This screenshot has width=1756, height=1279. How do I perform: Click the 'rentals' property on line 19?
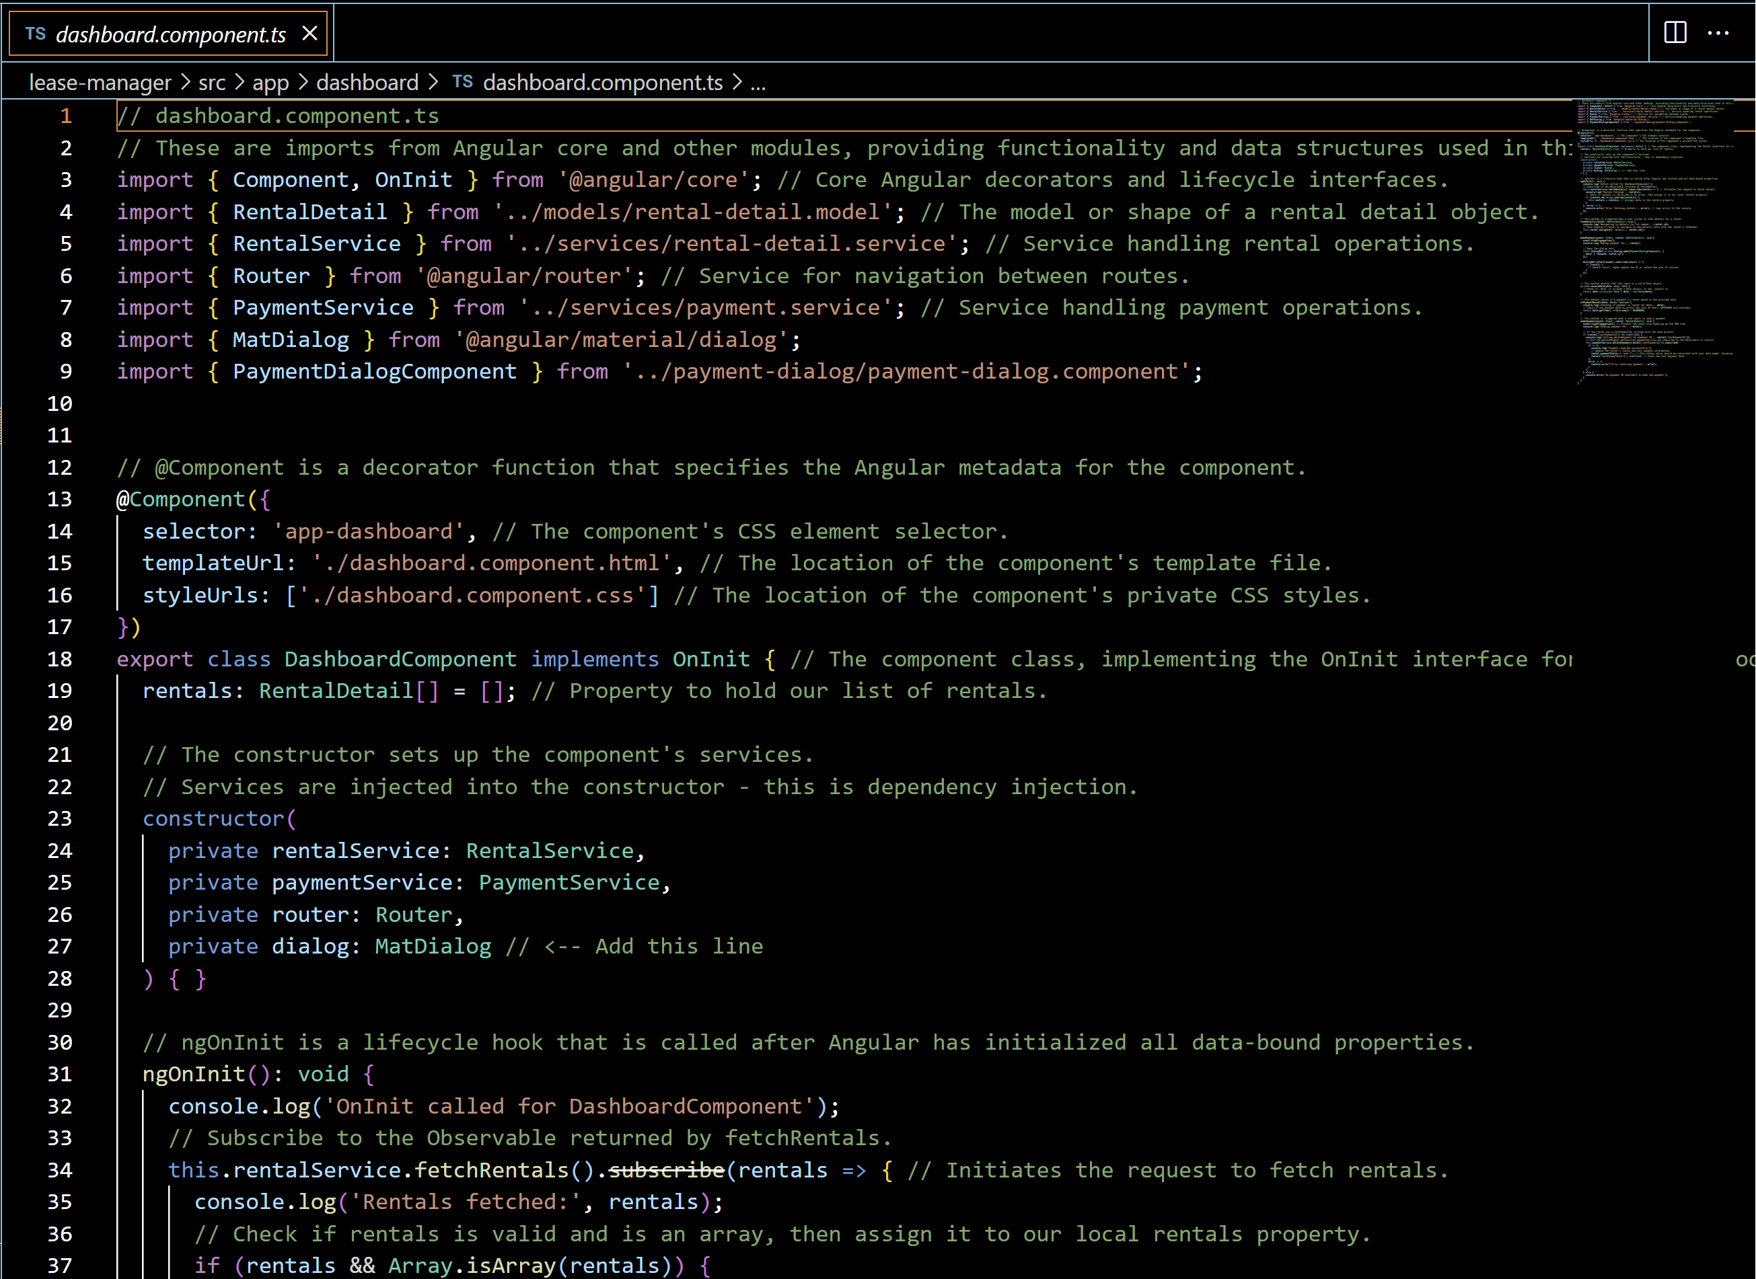coord(188,691)
